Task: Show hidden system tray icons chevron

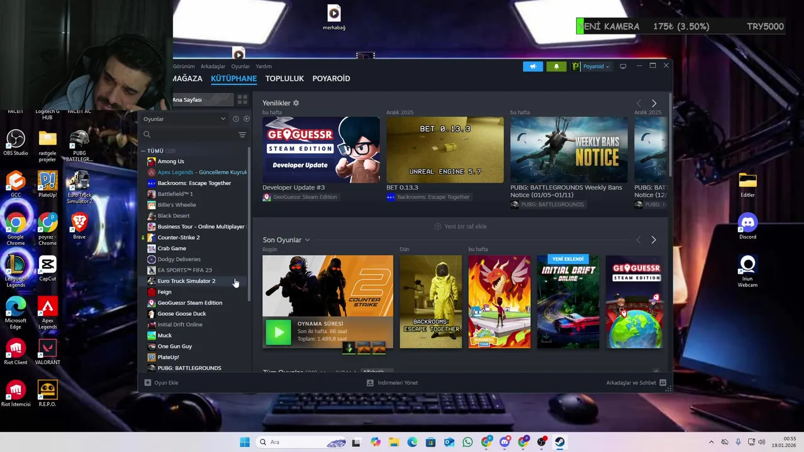Action: (x=711, y=442)
